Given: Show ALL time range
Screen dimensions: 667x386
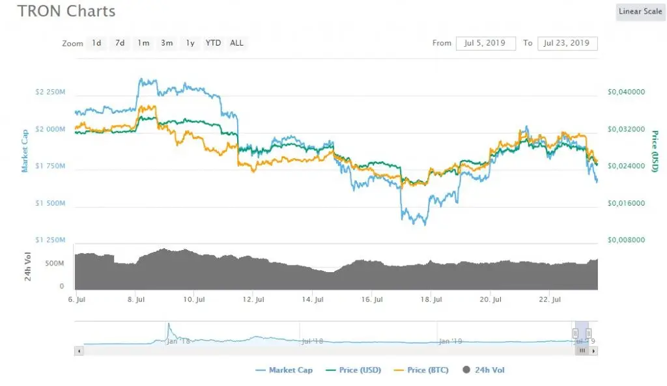Looking at the screenshot, I should point(237,43).
